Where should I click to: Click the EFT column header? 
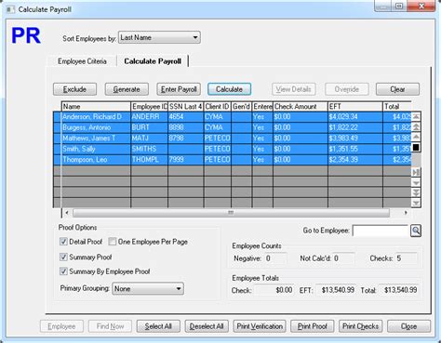click(x=355, y=107)
